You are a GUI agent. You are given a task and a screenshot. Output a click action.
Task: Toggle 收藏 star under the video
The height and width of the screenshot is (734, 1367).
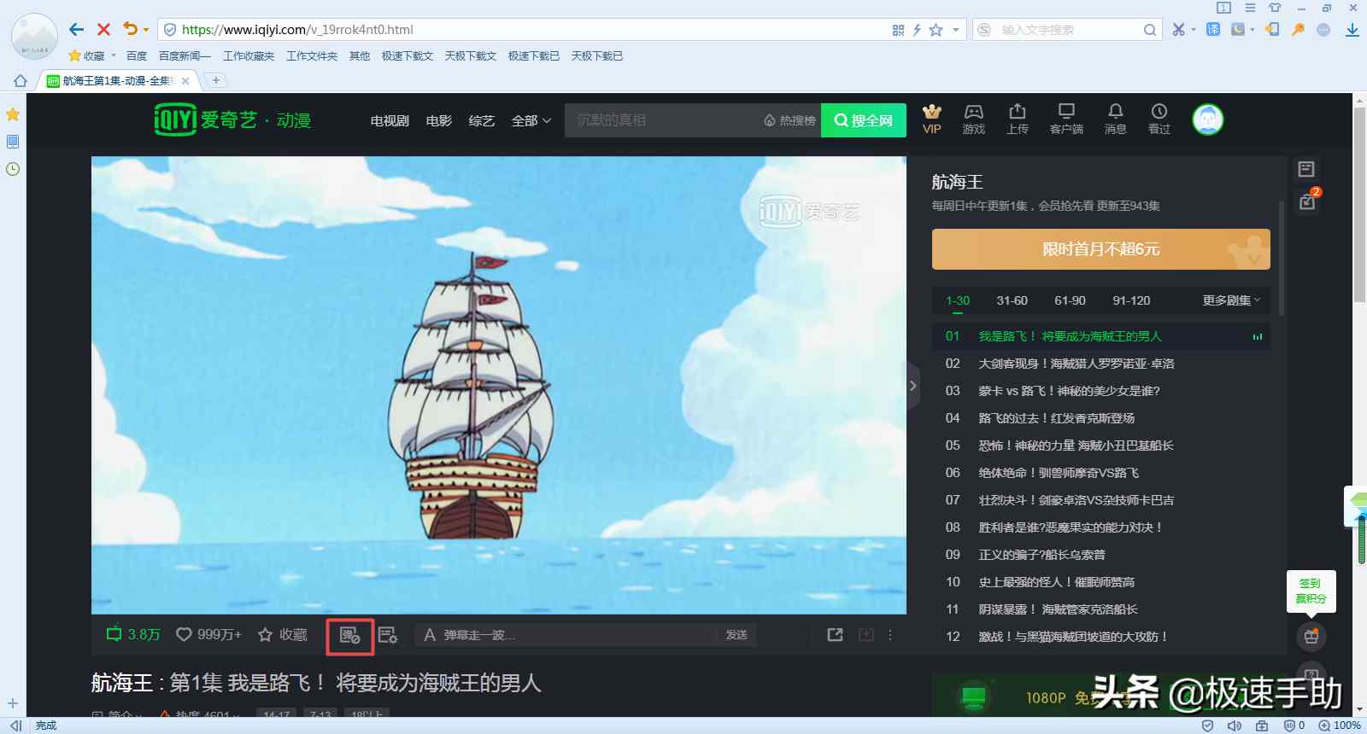pyautogui.click(x=283, y=635)
